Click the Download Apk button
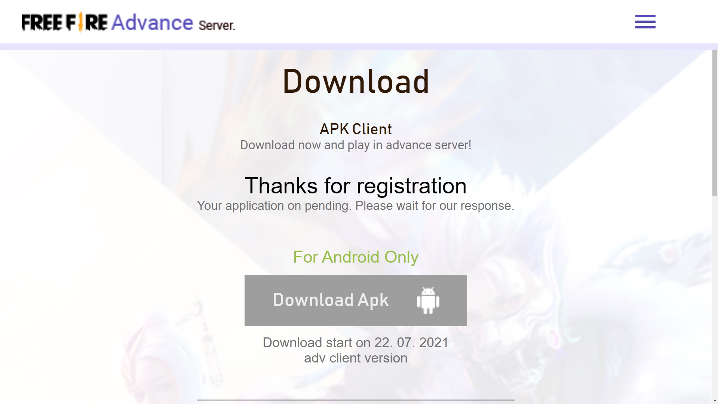 (356, 300)
